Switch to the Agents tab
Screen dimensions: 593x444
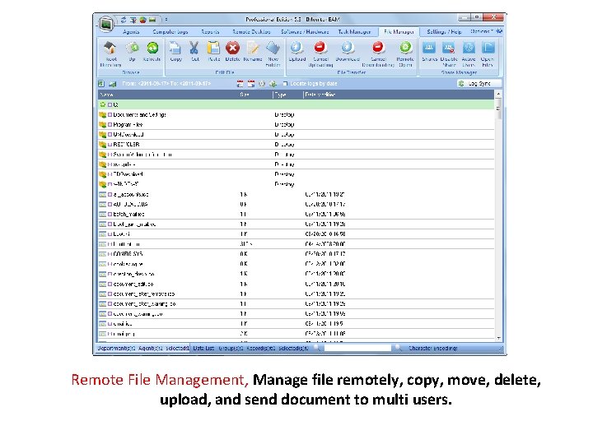(131, 32)
